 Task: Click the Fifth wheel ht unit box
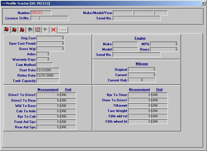point(159,122)
